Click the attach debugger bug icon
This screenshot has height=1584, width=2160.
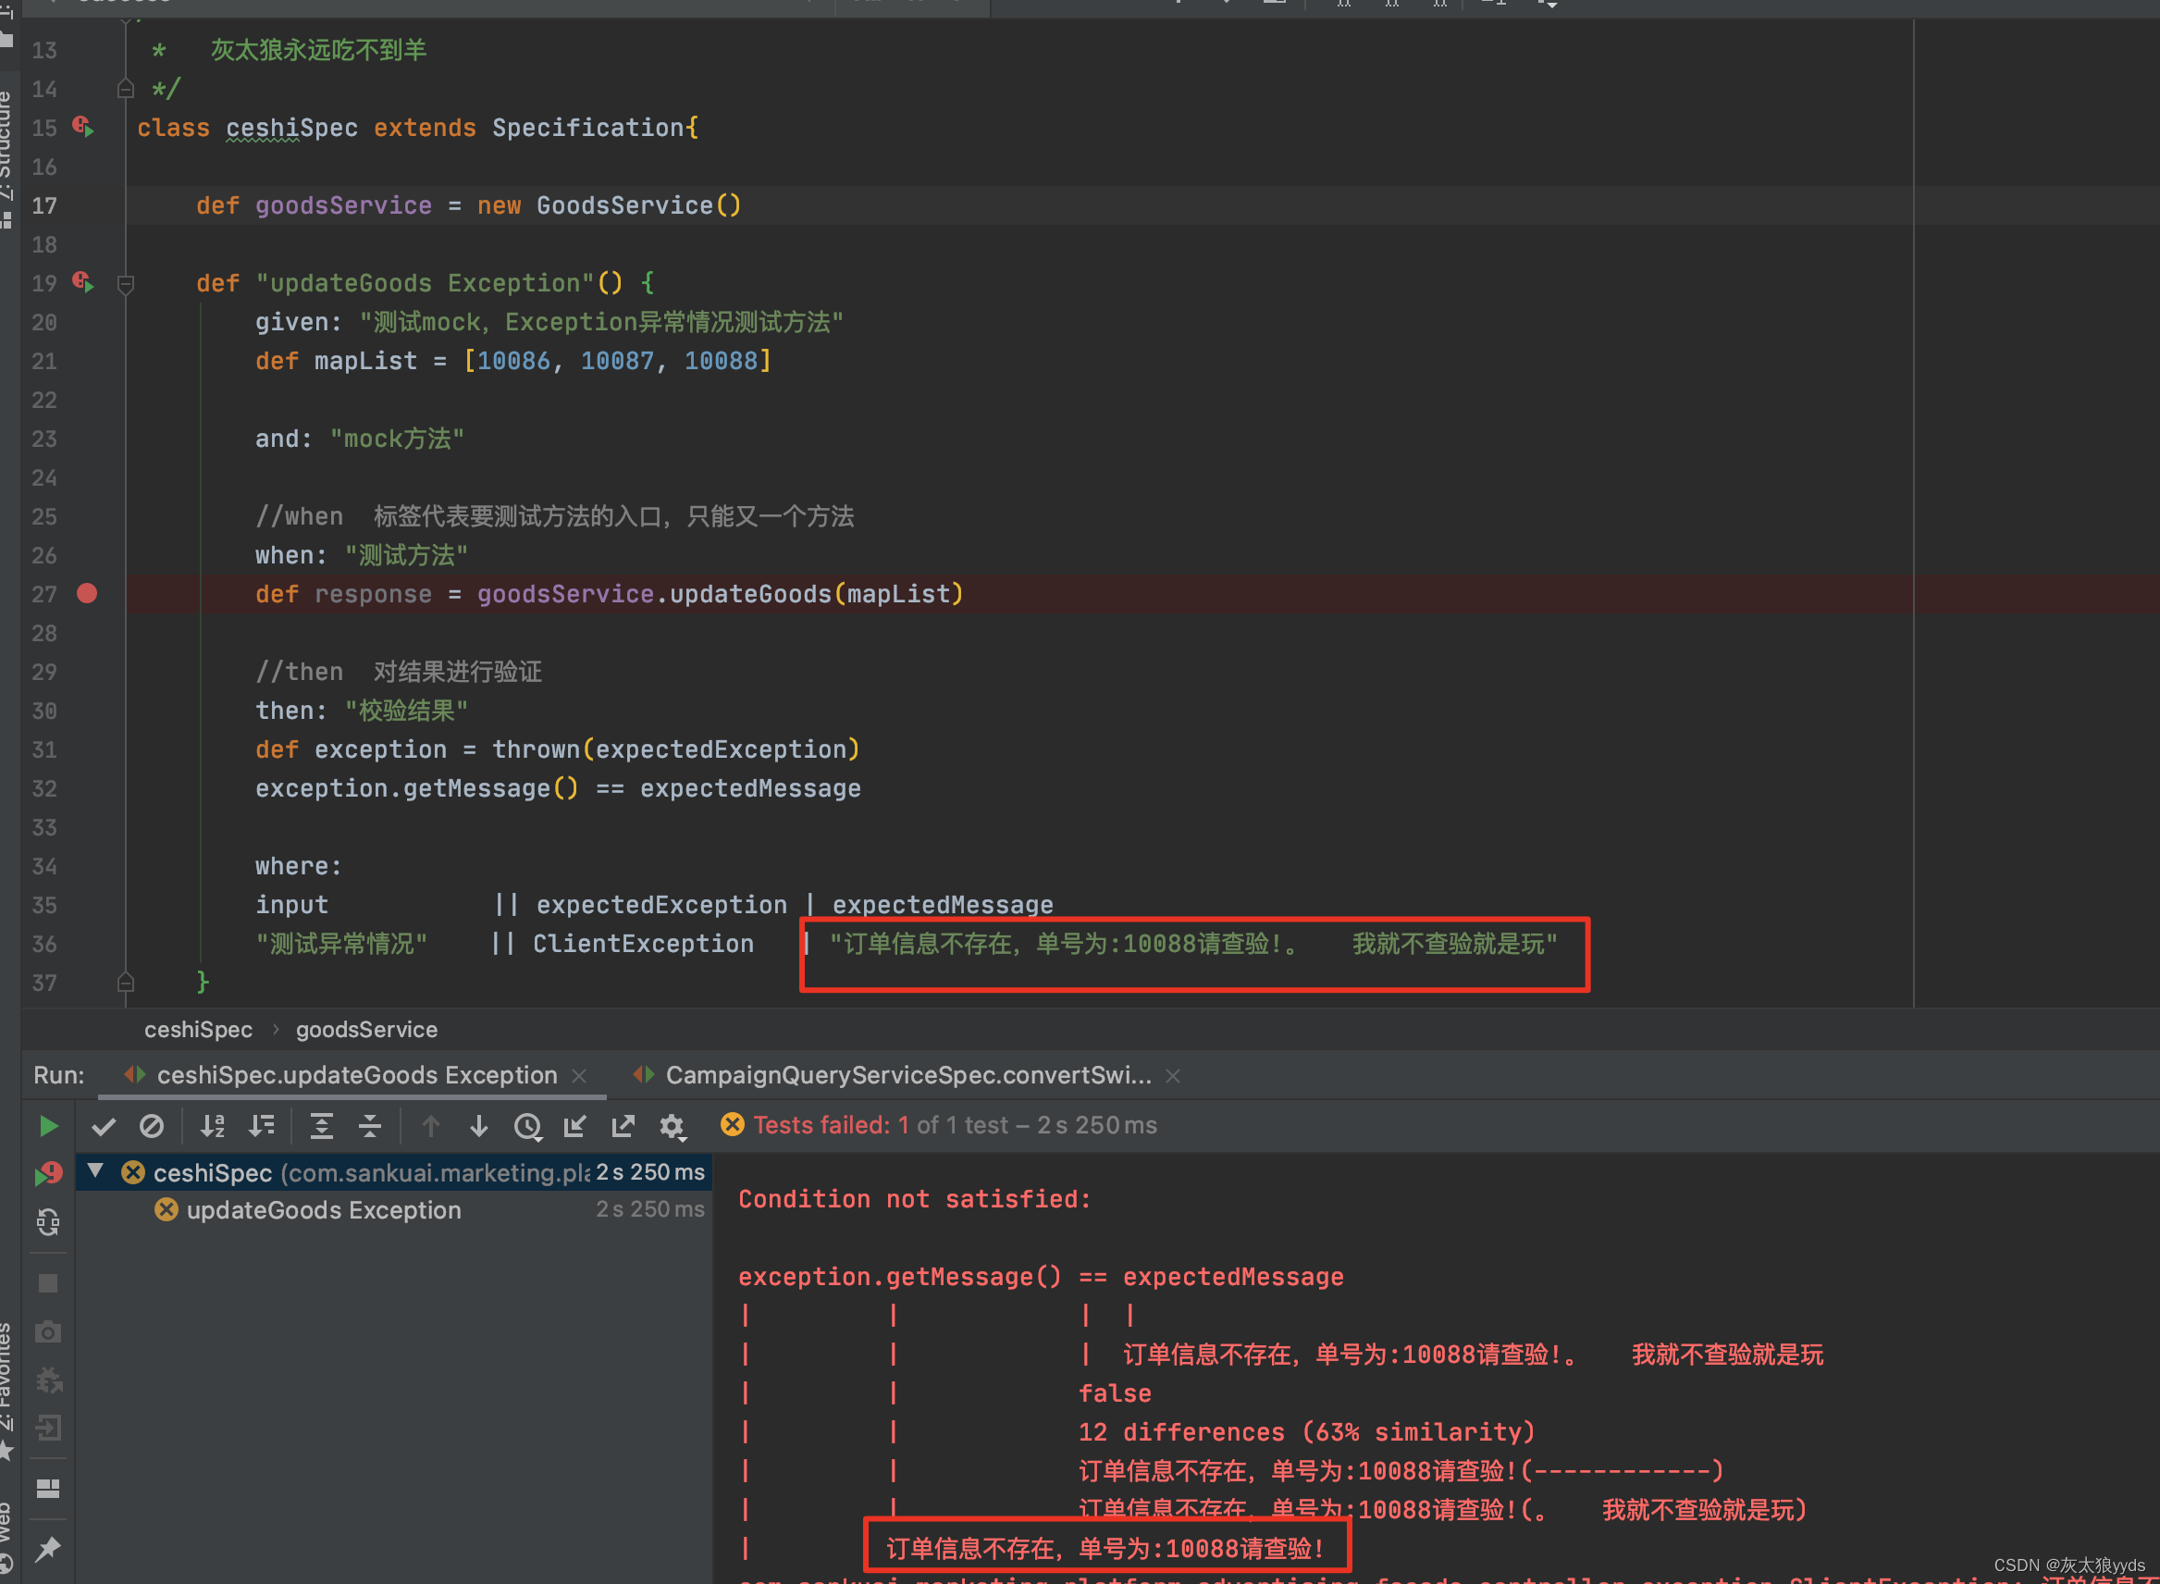[48, 1380]
